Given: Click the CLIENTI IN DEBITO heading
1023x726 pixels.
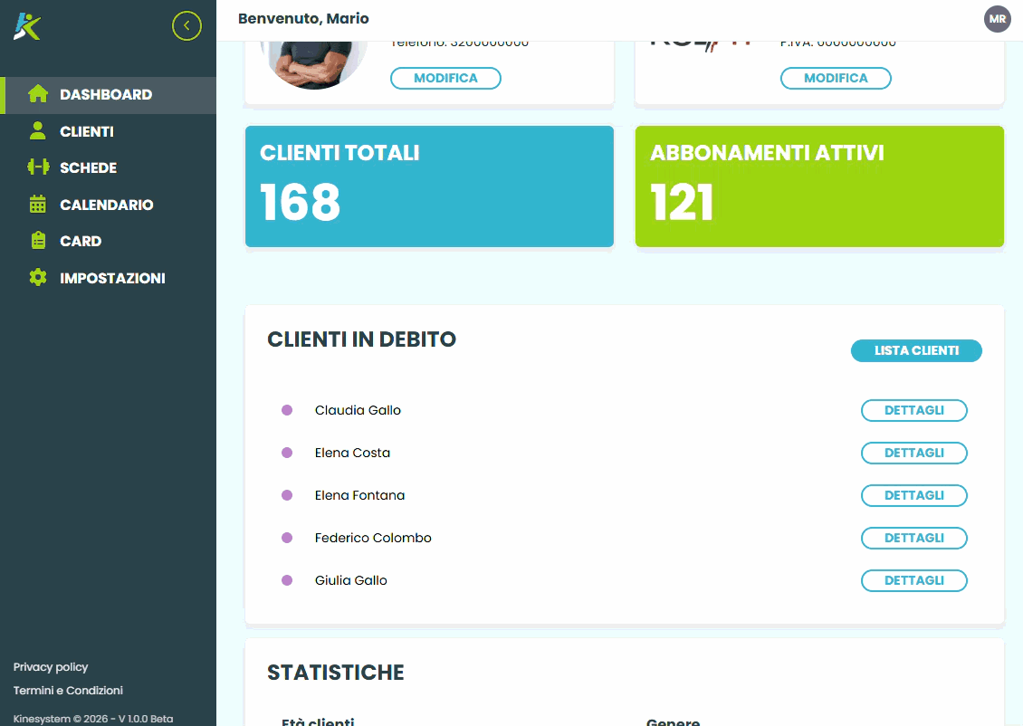Looking at the screenshot, I should pos(361,339).
